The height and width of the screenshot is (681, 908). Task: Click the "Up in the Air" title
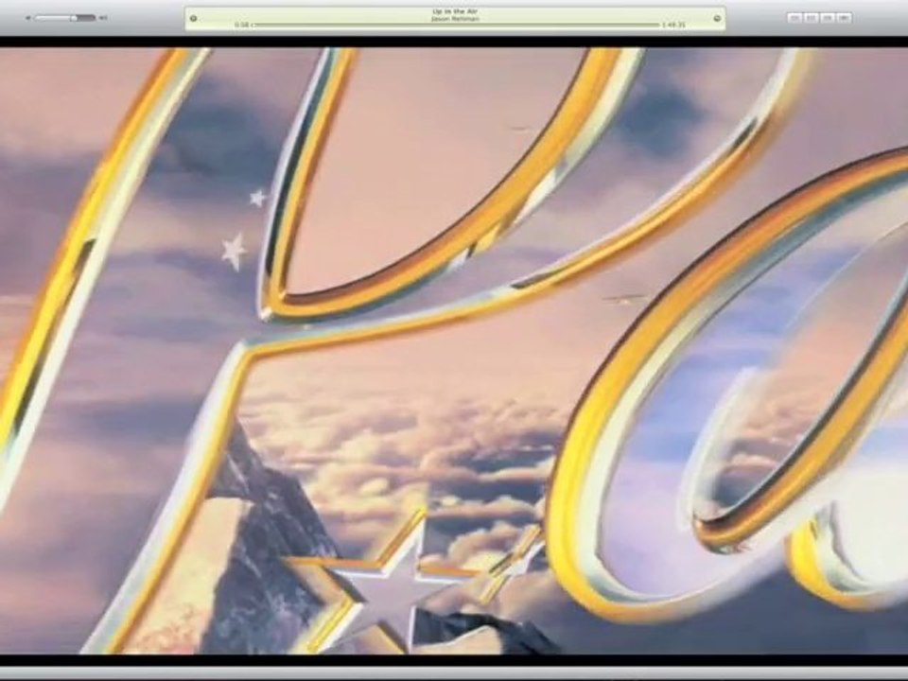coord(455,11)
